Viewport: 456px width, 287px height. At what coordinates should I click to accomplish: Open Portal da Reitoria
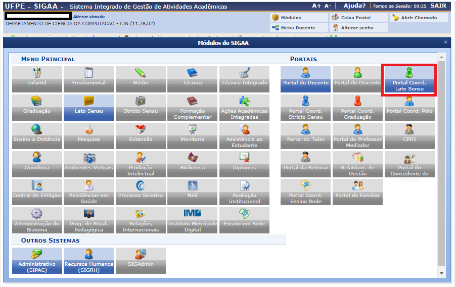[305, 163]
